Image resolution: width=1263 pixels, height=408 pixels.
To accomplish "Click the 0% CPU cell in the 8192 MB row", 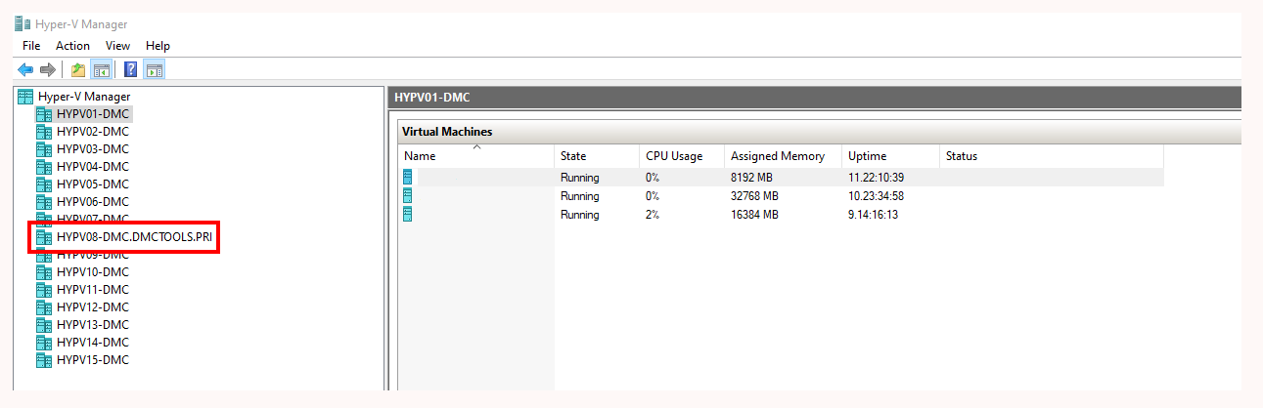I will pyautogui.click(x=653, y=178).
